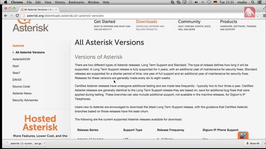Open AsteriskNOW sidebar link

coord(21,59)
